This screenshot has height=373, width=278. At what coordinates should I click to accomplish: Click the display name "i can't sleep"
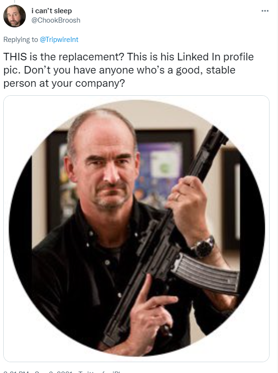[51, 11]
